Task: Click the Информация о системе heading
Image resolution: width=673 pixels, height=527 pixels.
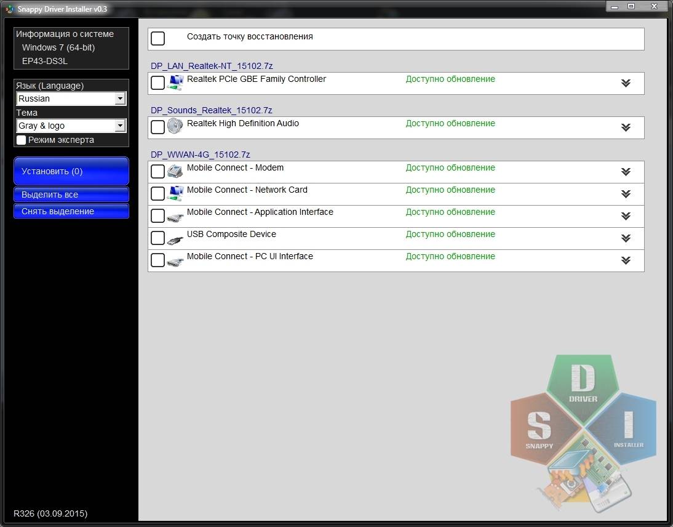Action: [x=65, y=34]
